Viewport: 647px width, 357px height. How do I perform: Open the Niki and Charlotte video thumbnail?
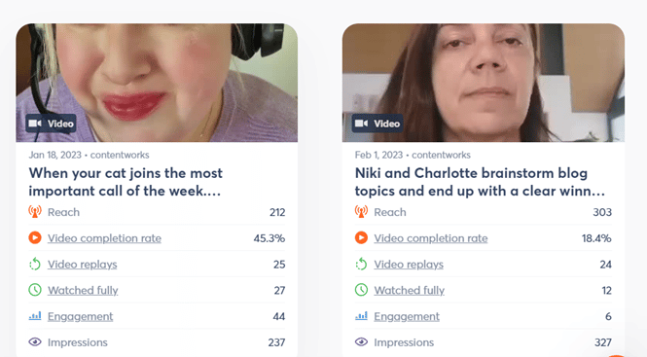tap(484, 83)
